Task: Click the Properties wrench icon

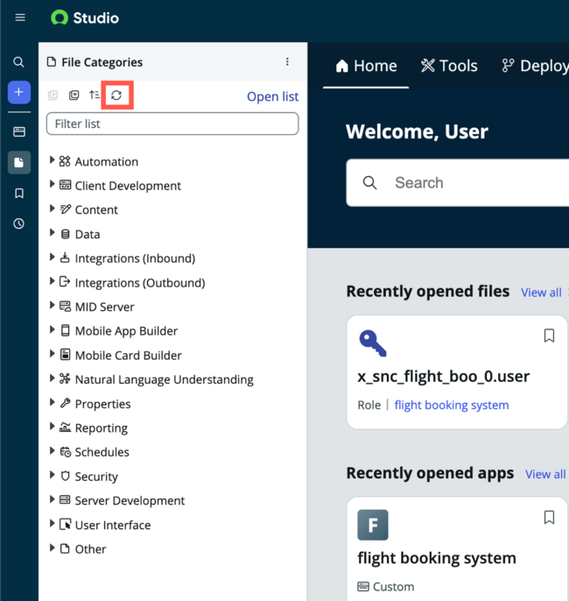Action: (65, 403)
